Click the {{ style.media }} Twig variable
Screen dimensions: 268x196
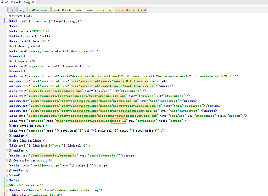point(144,131)
